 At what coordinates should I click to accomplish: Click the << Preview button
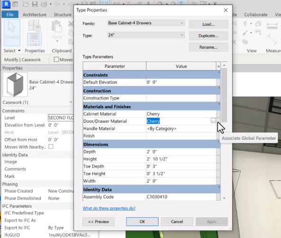[x=99, y=221]
